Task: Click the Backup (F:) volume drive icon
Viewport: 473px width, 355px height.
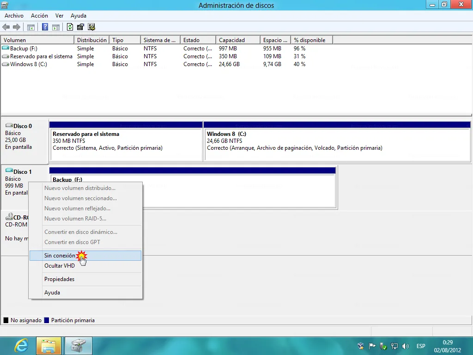Action: pyautogui.click(x=6, y=48)
